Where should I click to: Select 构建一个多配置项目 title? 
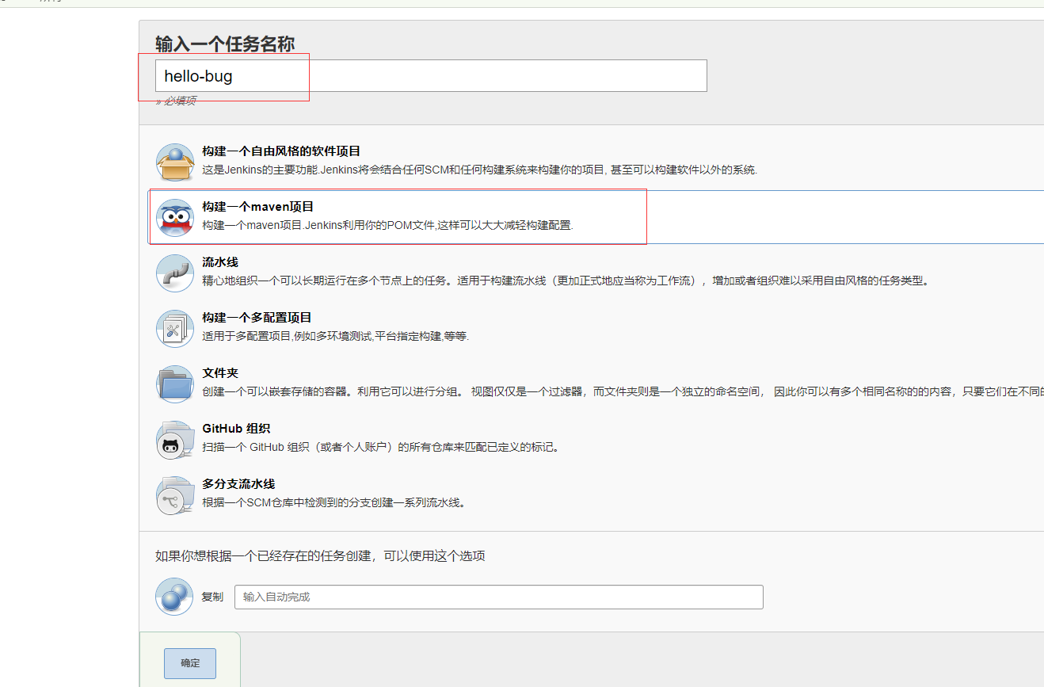click(257, 318)
